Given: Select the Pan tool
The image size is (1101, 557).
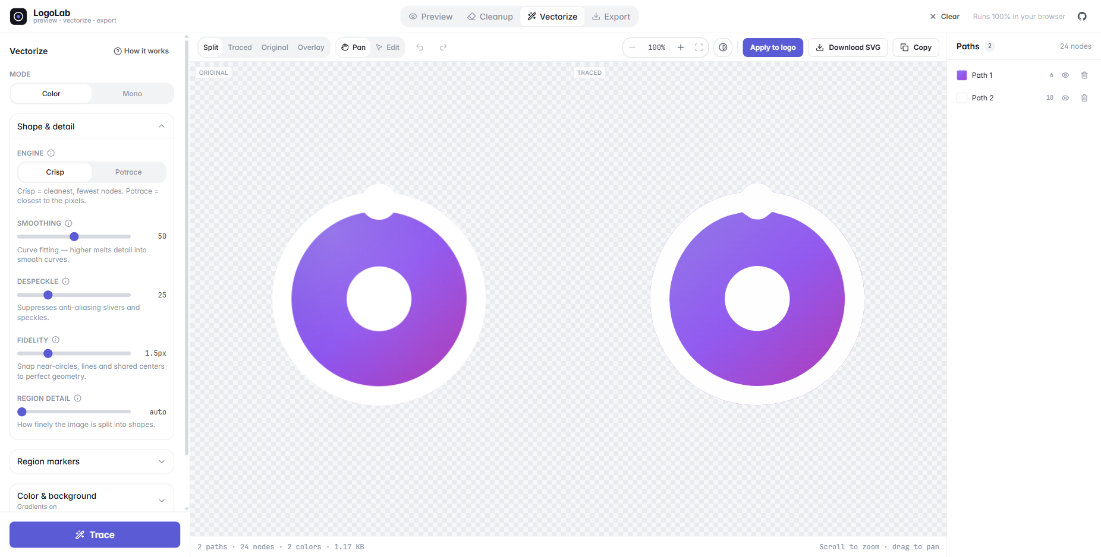Looking at the screenshot, I should [354, 48].
